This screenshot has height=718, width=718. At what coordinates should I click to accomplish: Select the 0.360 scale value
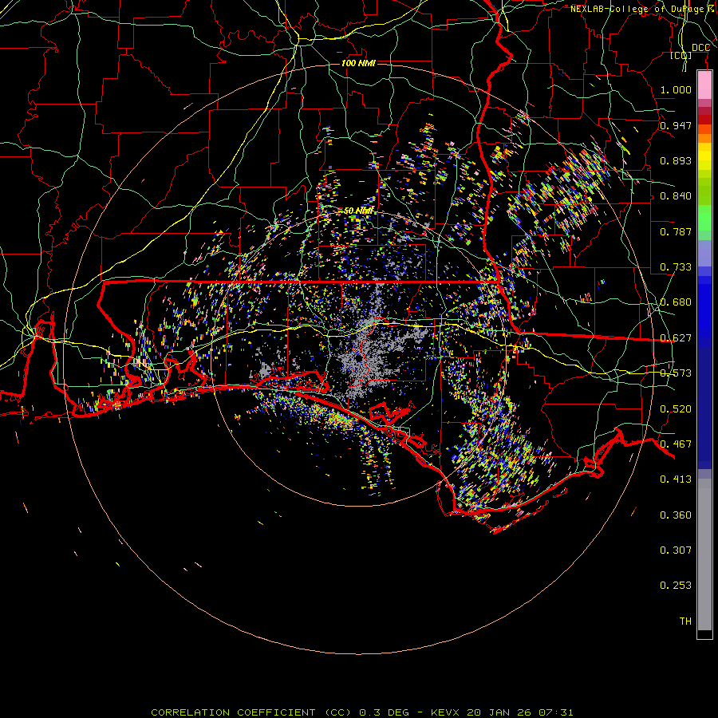tap(676, 515)
